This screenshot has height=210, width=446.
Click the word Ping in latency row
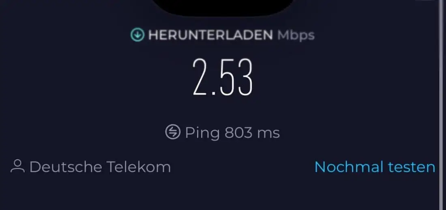click(202, 133)
